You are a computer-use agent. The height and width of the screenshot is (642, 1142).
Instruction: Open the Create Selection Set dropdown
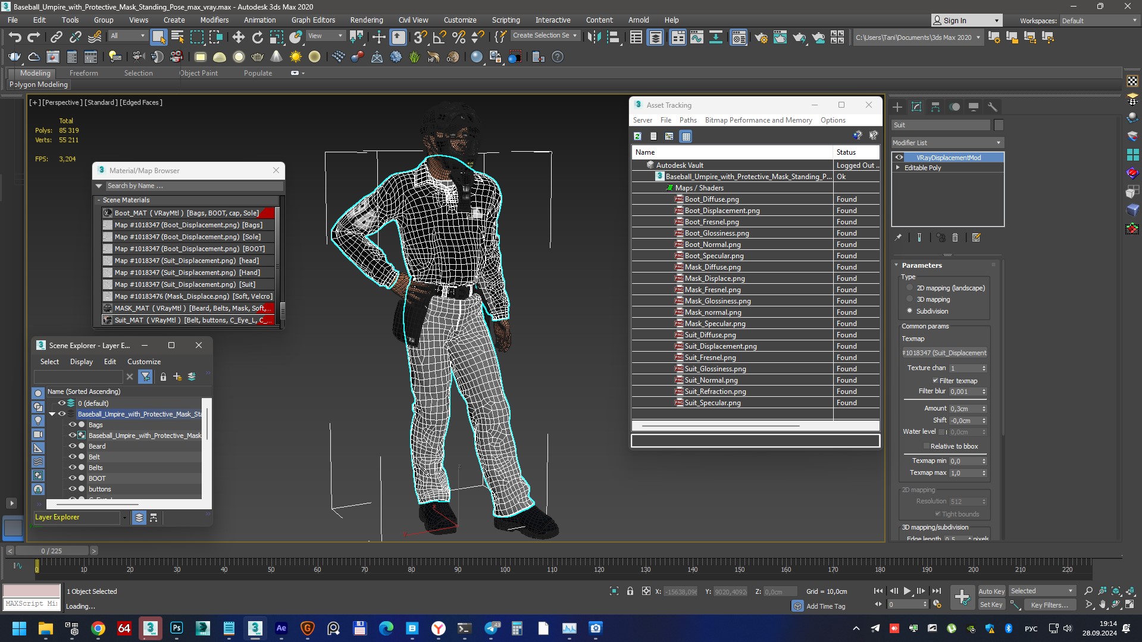tap(545, 36)
